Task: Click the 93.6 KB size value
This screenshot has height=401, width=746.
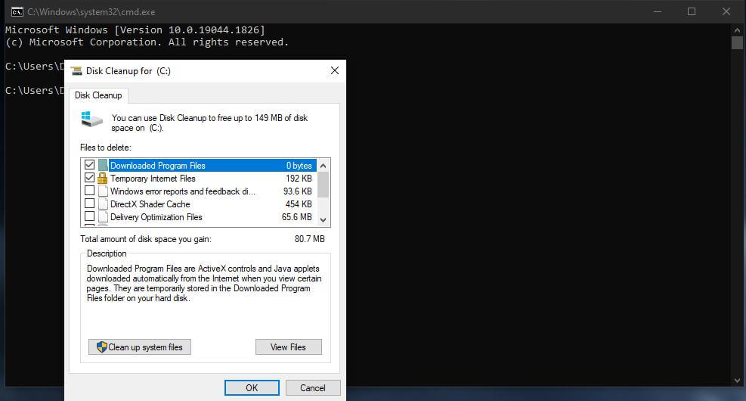Action: point(298,191)
